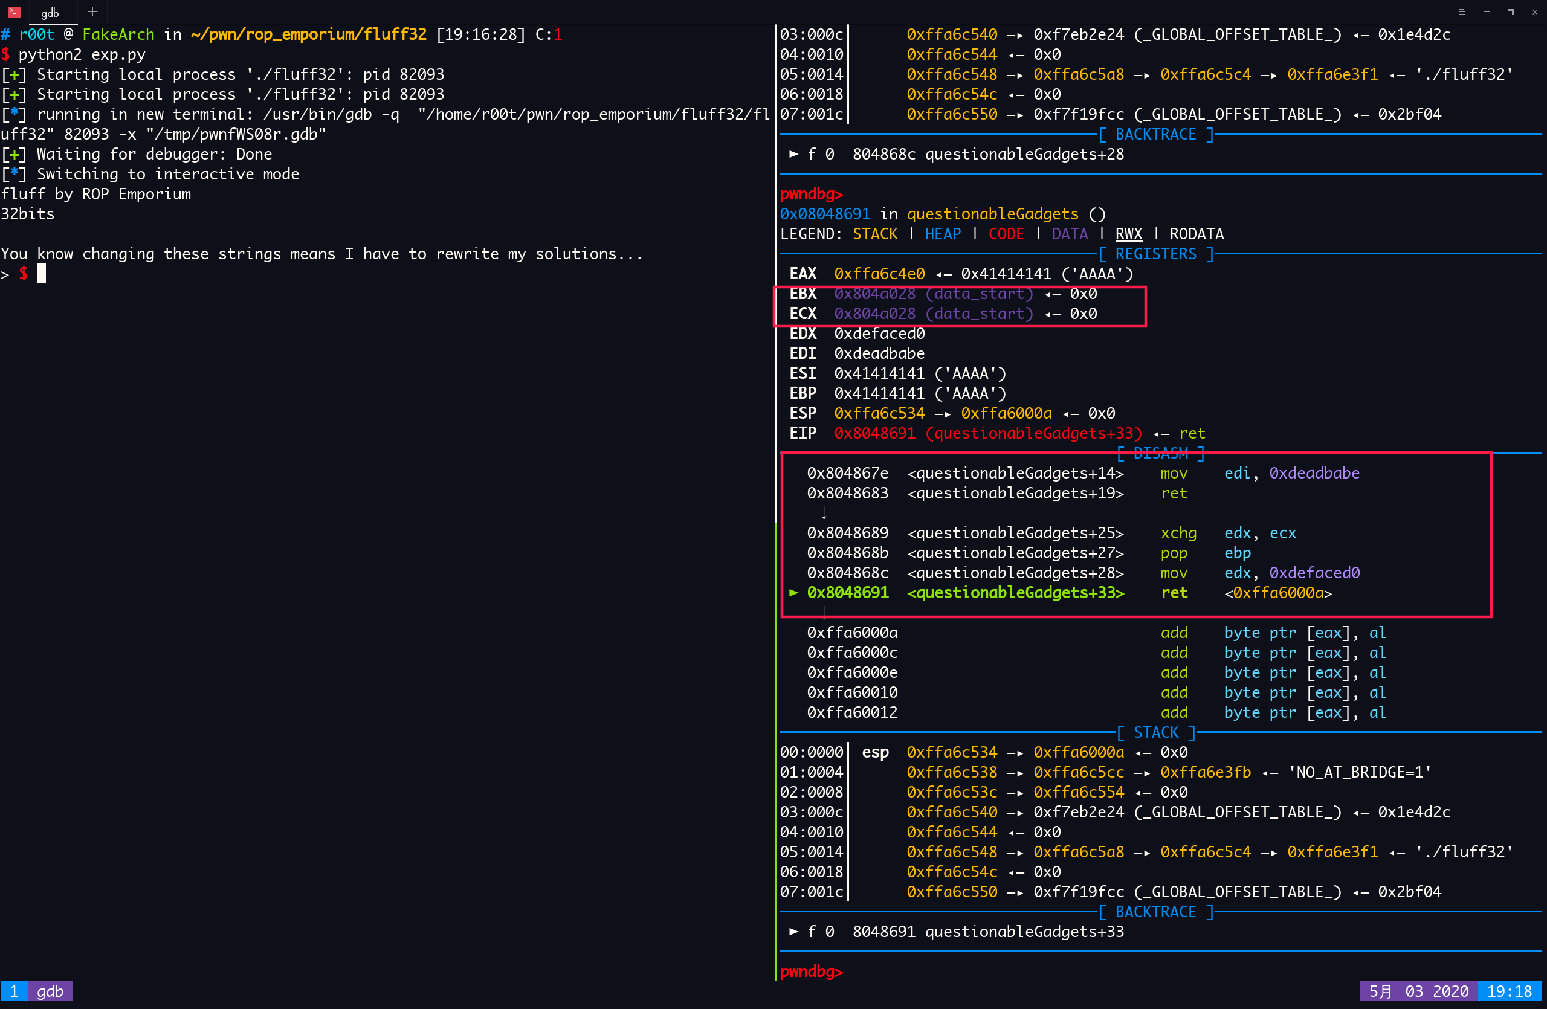This screenshot has height=1009, width=1547.
Task: Click legend label CODE
Action: click(x=1006, y=234)
